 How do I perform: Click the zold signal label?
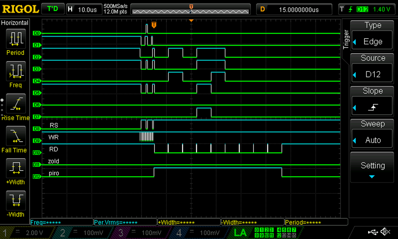pyautogui.click(x=53, y=161)
